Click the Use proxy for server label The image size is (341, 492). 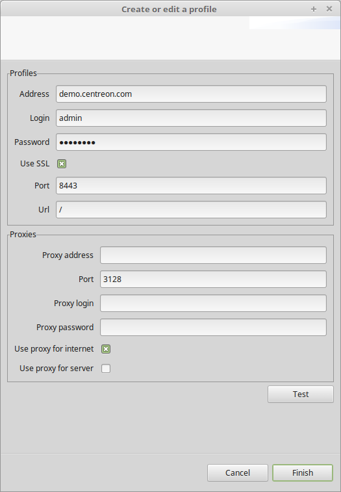(x=57, y=369)
